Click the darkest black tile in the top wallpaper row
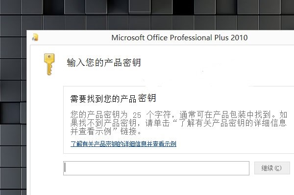The width and height of the screenshot is (294, 195). [x=183, y=7]
